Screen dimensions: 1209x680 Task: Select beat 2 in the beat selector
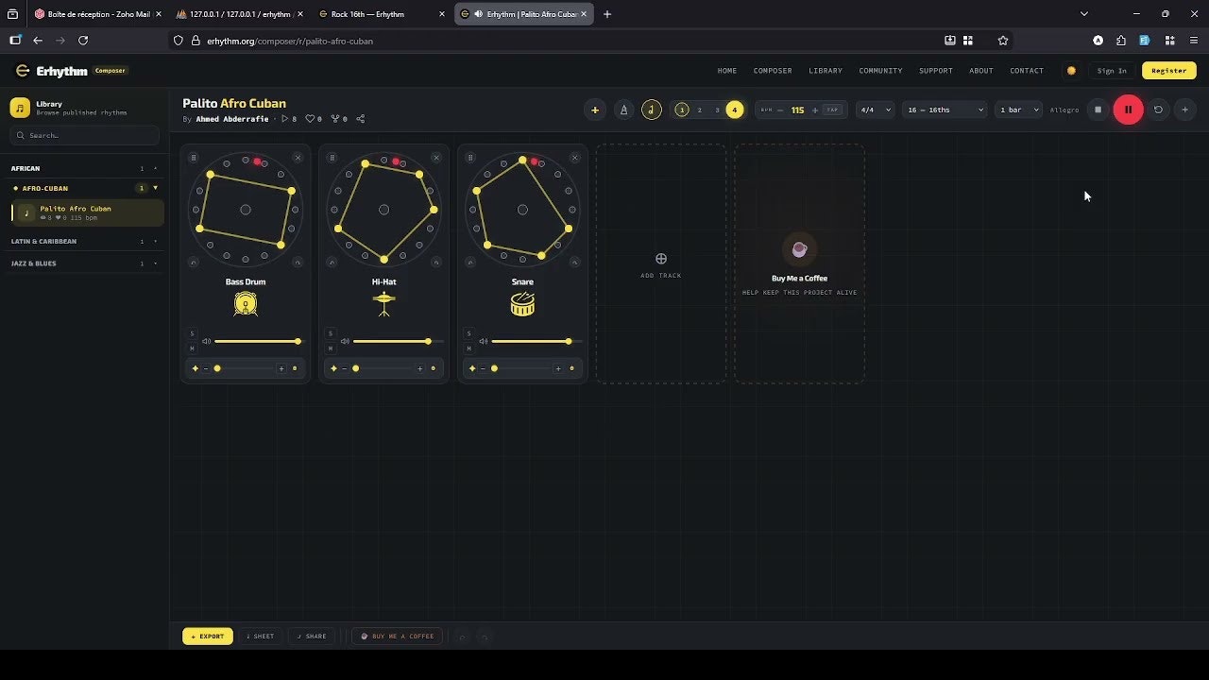700,110
